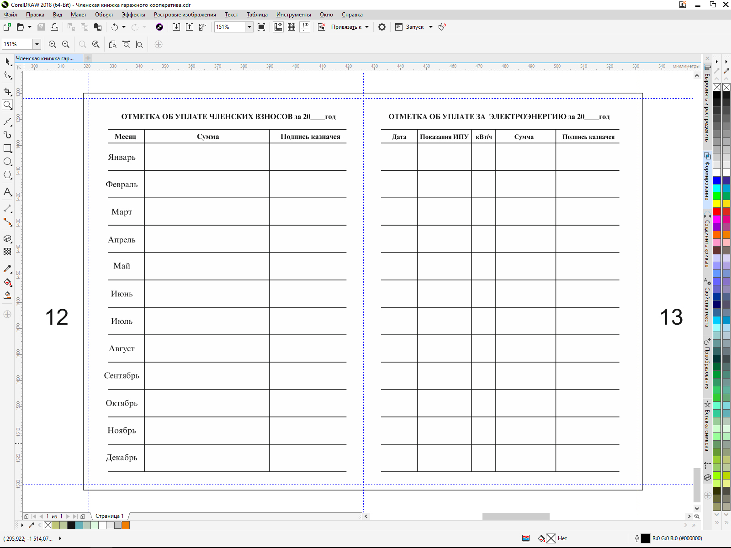Pick the Crop tool
This screenshot has width=731, height=548.
(x=7, y=92)
